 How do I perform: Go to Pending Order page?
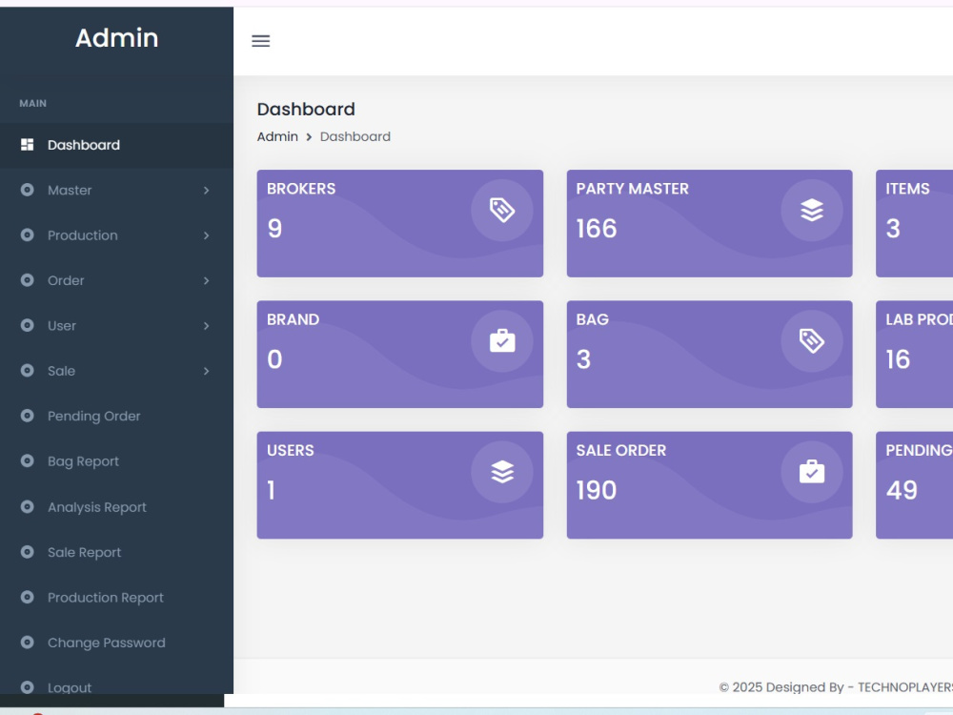click(x=116, y=417)
